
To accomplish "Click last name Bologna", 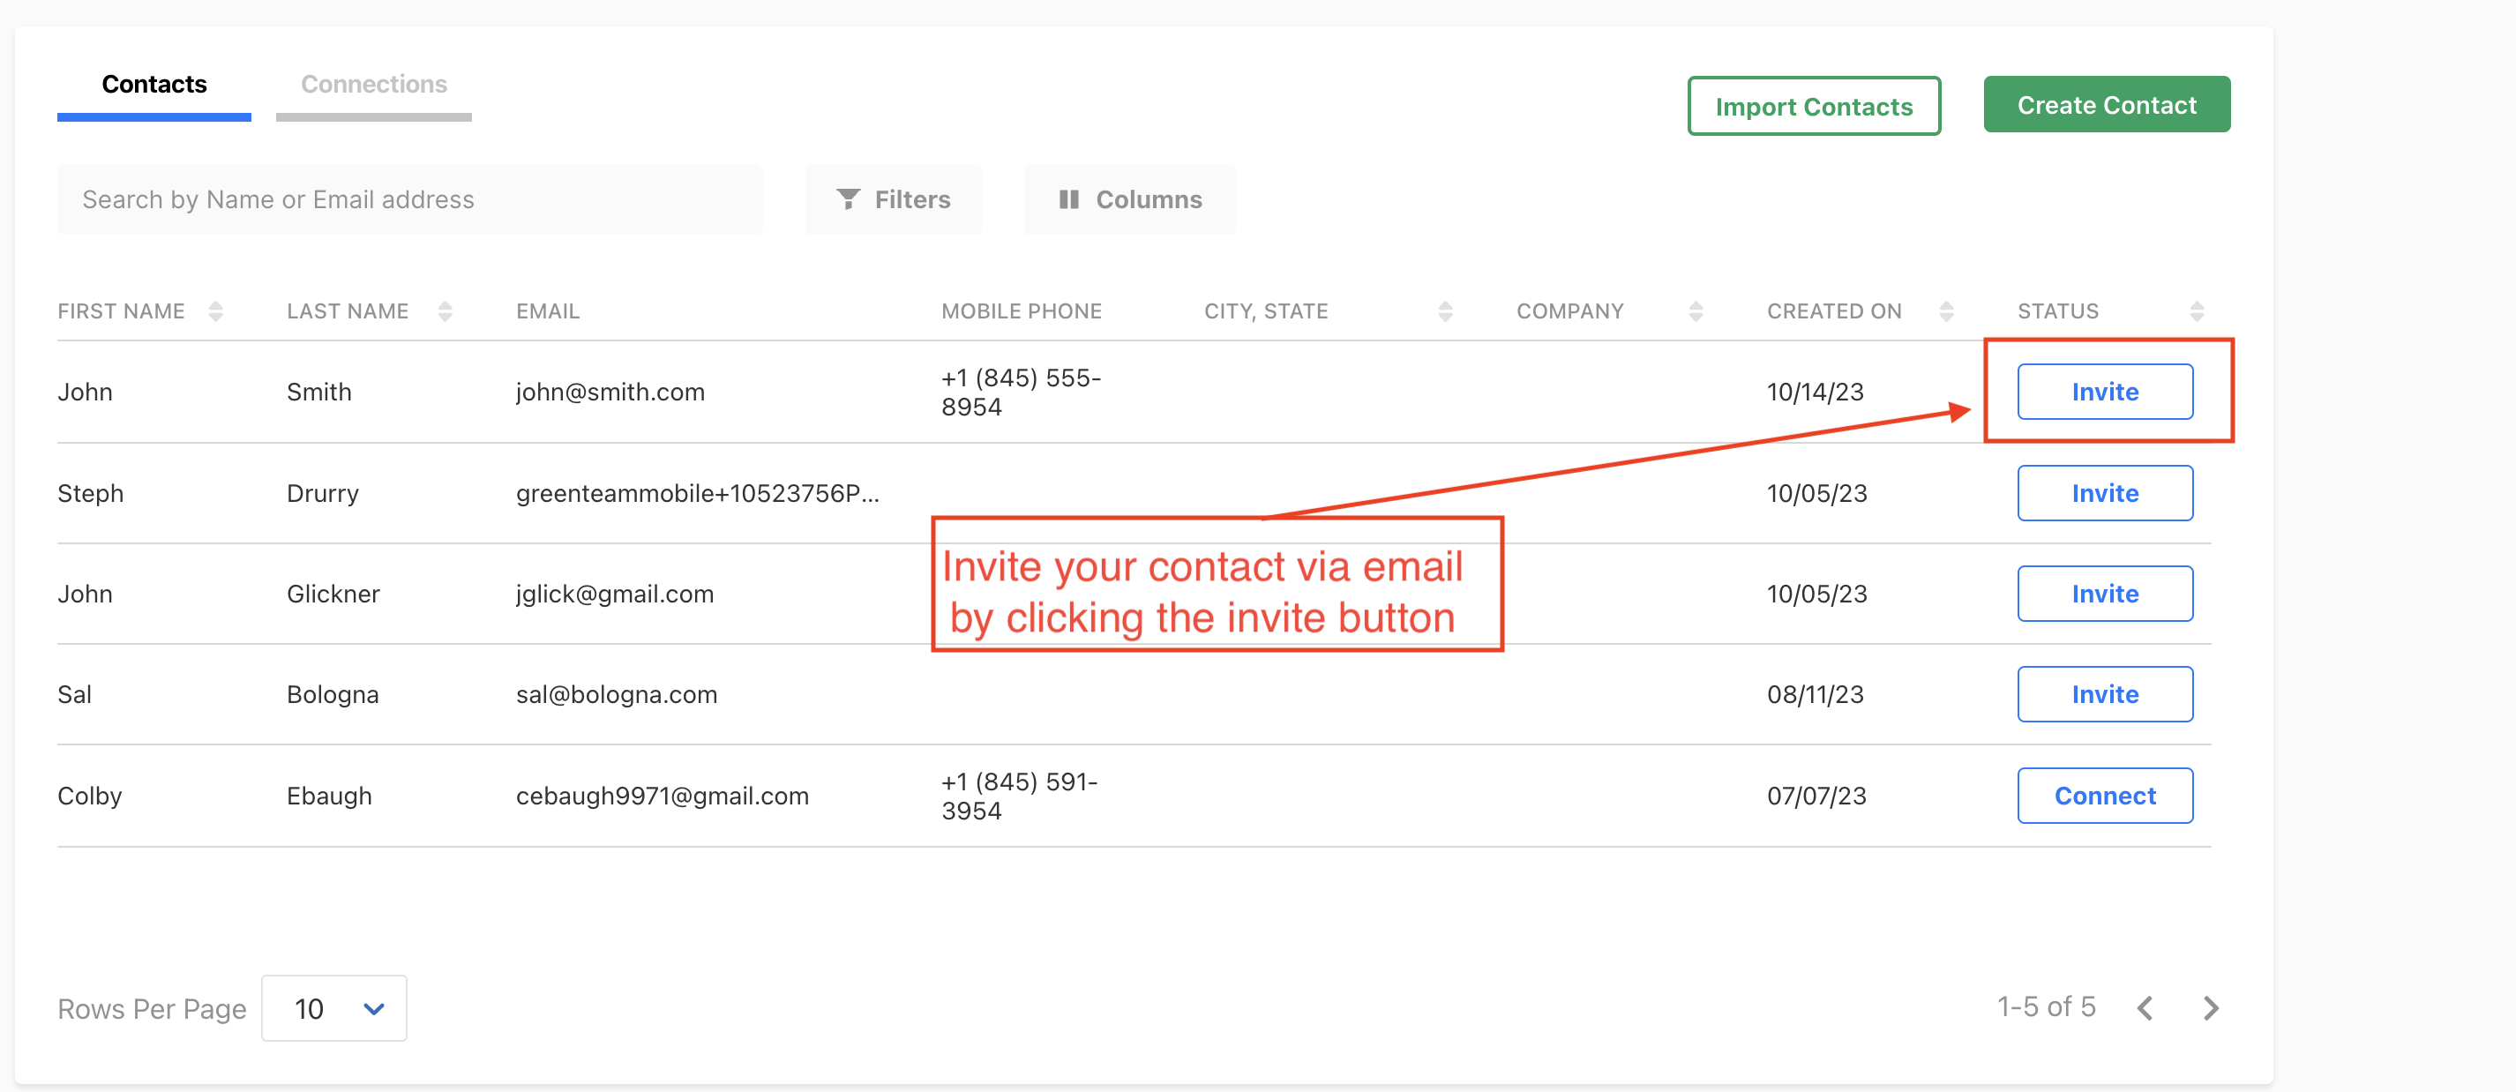I will [332, 694].
